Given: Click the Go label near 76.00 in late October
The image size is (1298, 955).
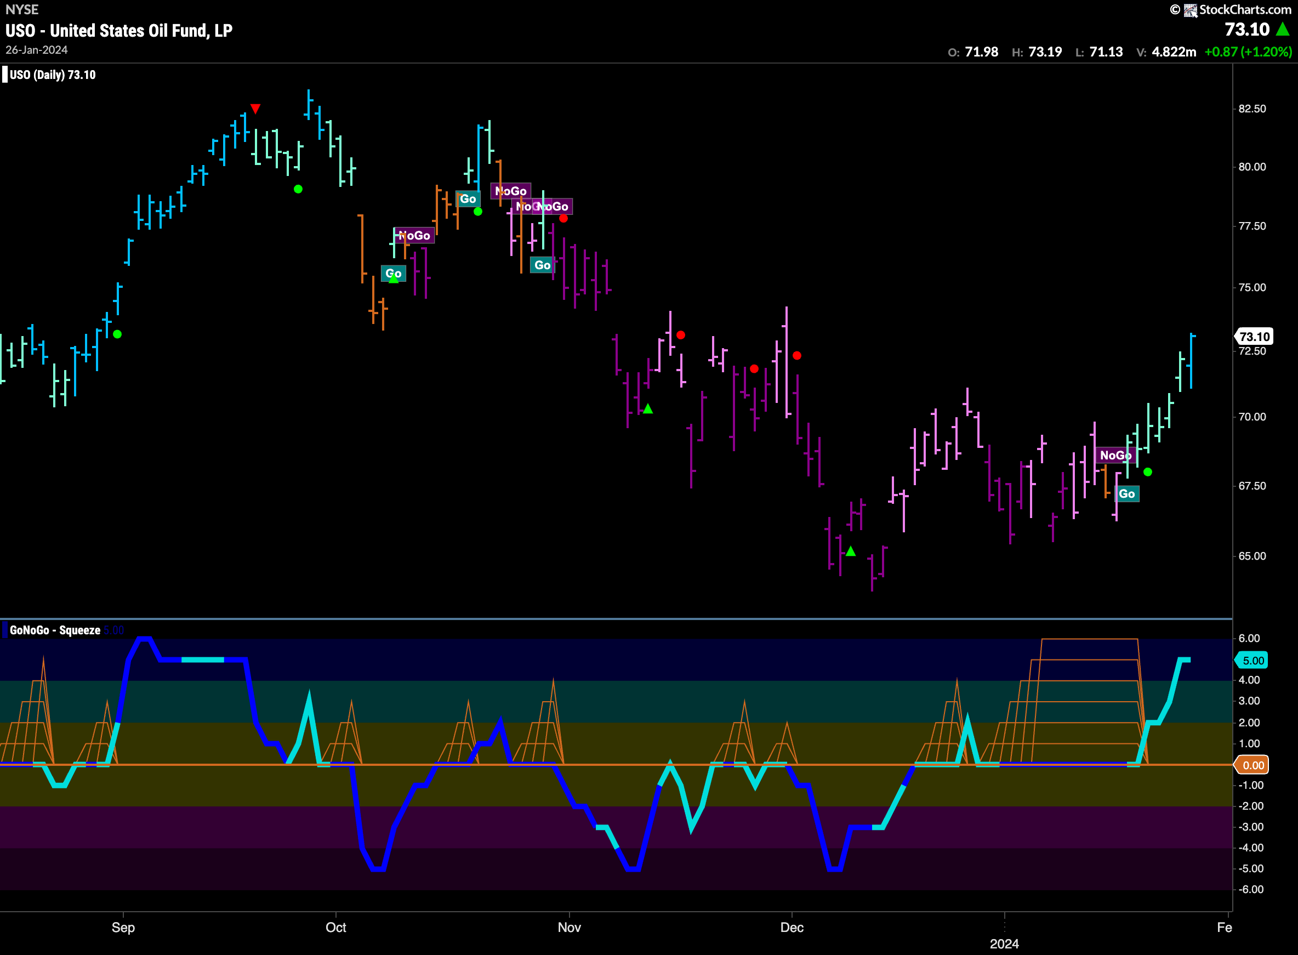Looking at the screenshot, I should [x=542, y=265].
